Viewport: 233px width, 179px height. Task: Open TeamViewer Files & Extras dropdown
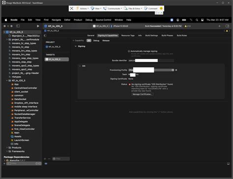pos(133,8)
